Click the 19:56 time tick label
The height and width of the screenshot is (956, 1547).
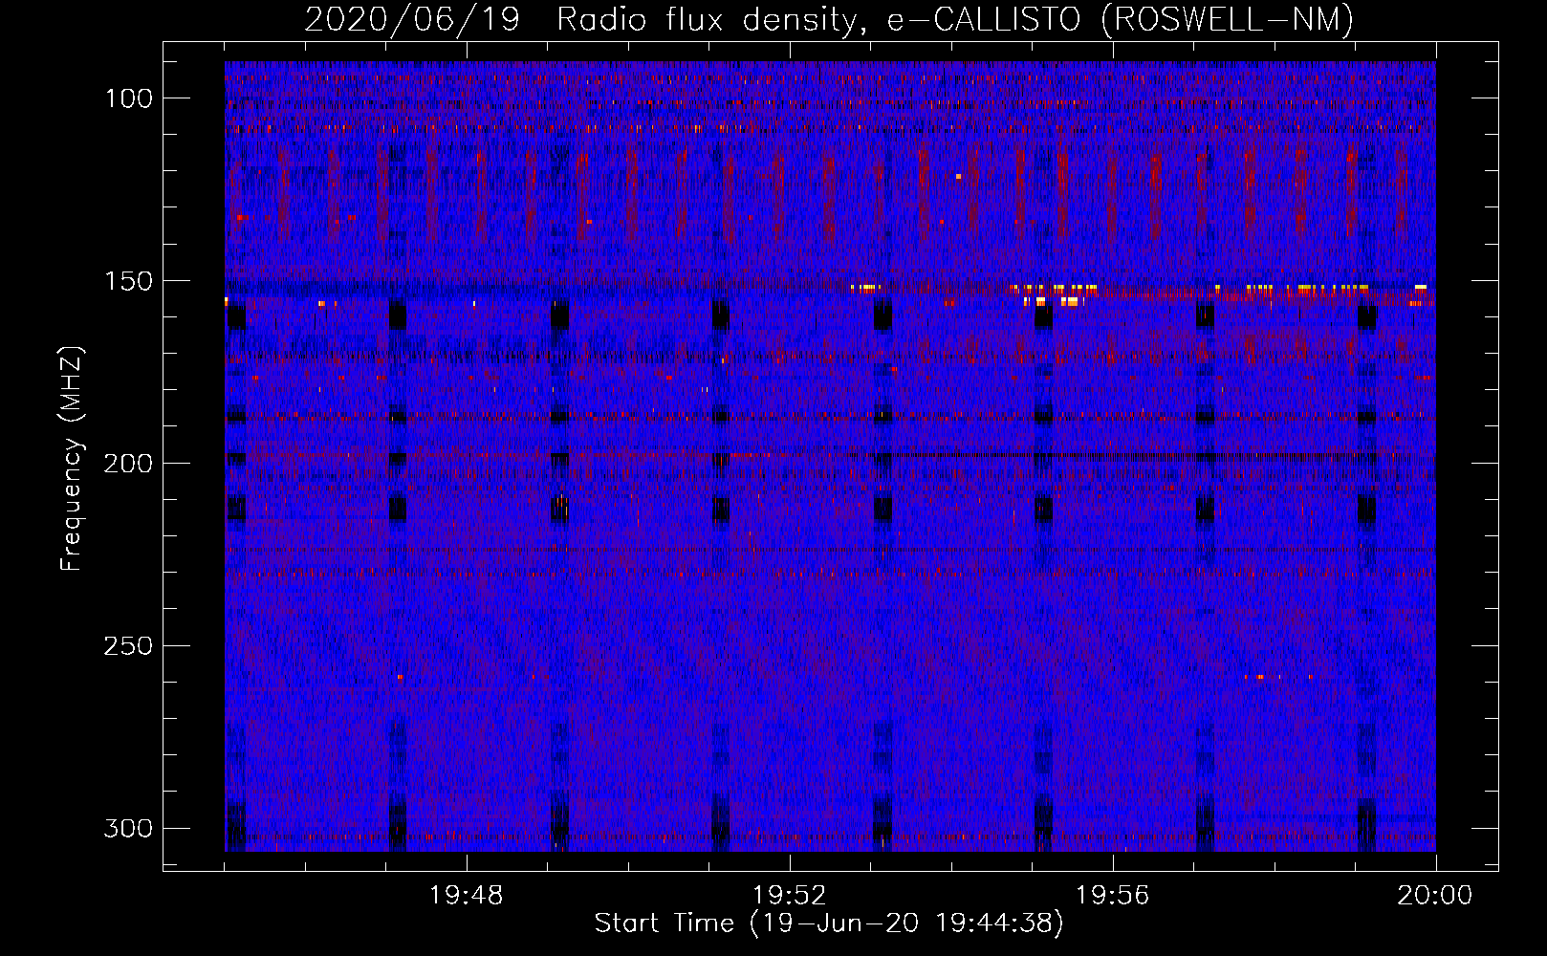(1113, 896)
